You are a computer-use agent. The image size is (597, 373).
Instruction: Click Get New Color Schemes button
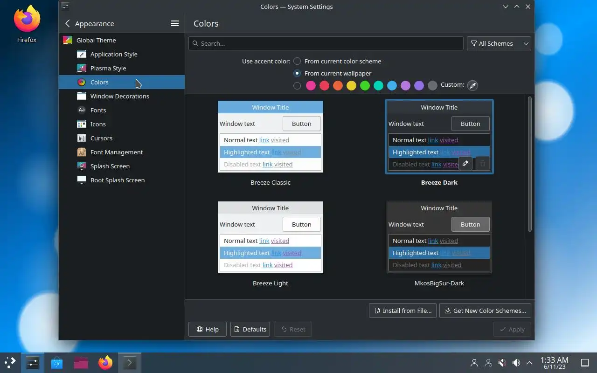pos(485,311)
